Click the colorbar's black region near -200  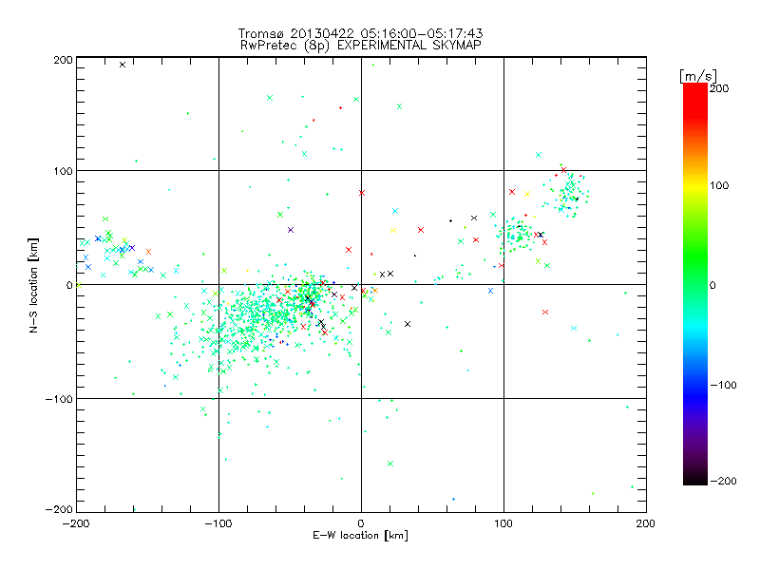coord(695,478)
